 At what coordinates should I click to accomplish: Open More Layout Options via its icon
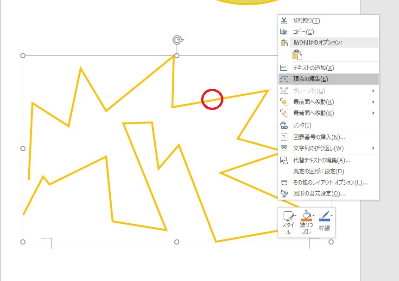tap(284, 183)
